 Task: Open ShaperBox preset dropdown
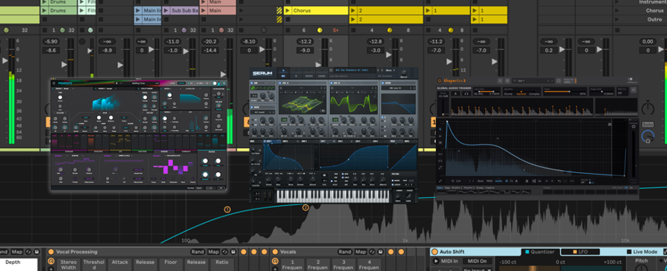[529, 81]
